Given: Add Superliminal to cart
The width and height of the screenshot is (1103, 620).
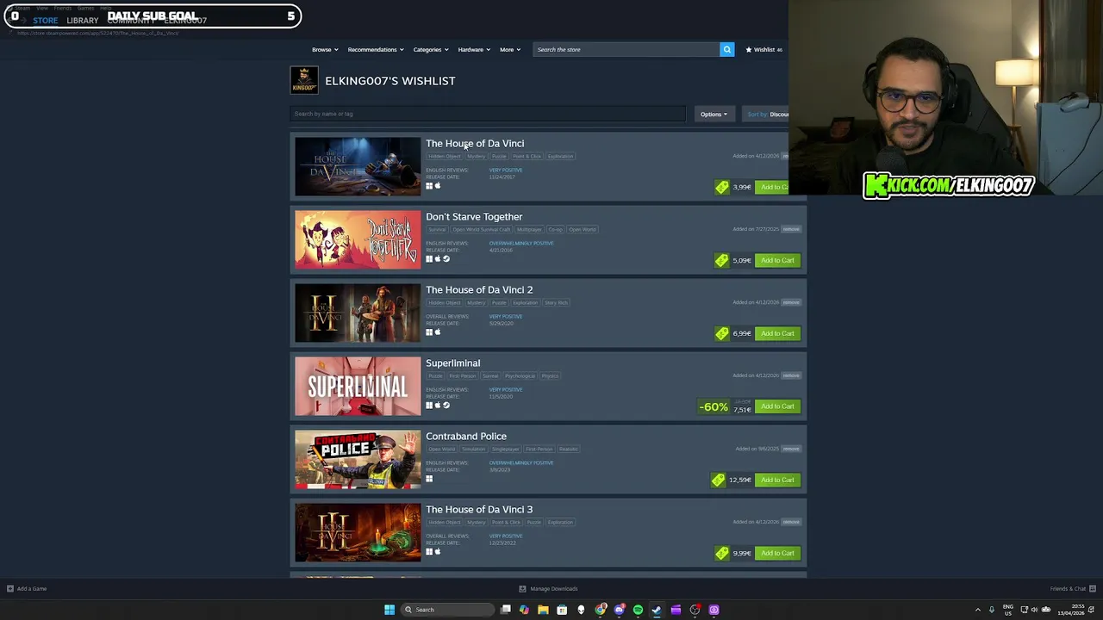Looking at the screenshot, I should (777, 406).
